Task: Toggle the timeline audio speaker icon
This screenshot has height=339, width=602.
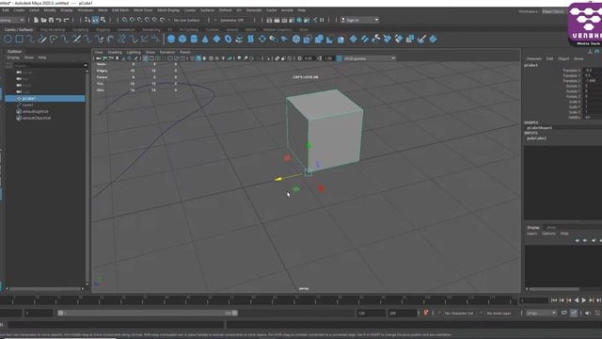Action: click(x=587, y=314)
